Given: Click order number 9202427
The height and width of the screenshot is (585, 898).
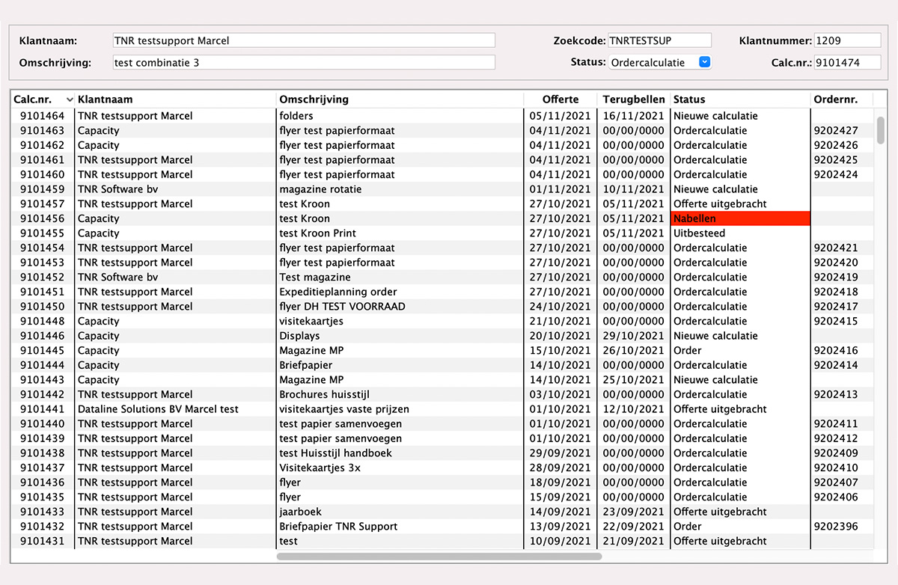Looking at the screenshot, I should [835, 130].
